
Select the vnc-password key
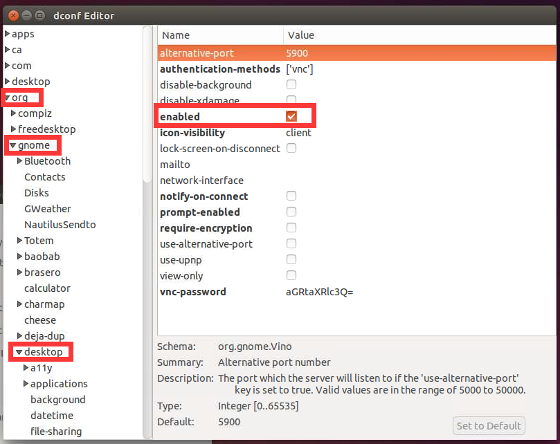[x=193, y=292]
